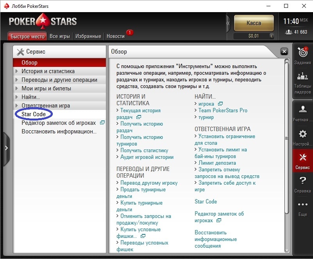Viewport: 313px width, 259px height.
Task: Click pop-out icon next to Редактор заметок in tree
Action: pyautogui.click(x=102, y=122)
